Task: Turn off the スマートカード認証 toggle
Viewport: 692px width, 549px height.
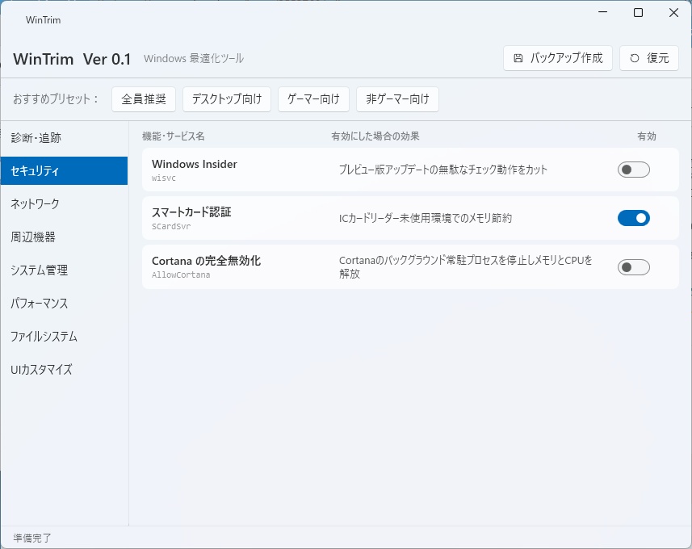Action: [633, 218]
